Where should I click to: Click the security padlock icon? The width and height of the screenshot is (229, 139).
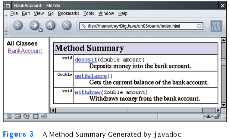(217, 116)
